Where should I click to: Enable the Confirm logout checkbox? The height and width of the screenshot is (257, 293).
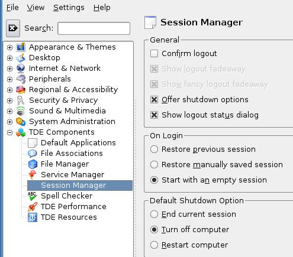(x=154, y=53)
